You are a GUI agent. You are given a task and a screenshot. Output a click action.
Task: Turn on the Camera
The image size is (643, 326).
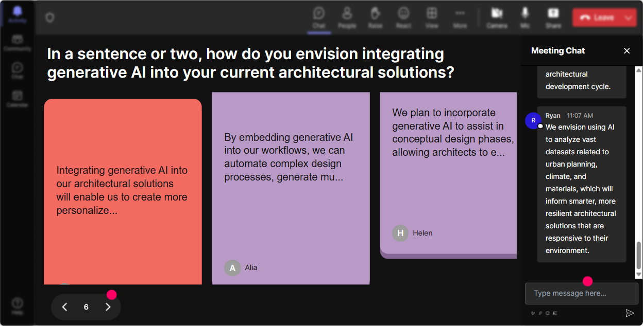coord(497,17)
